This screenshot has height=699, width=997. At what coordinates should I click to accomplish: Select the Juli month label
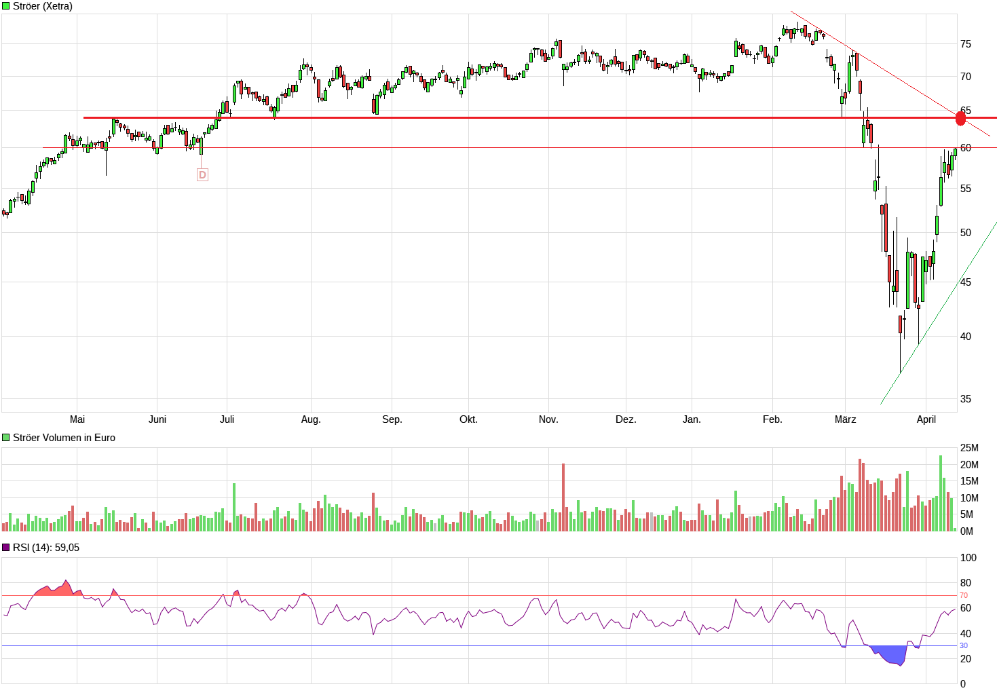click(227, 419)
